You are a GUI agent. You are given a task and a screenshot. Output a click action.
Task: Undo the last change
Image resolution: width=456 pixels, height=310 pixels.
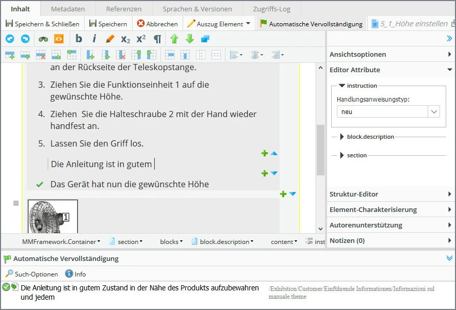10,39
